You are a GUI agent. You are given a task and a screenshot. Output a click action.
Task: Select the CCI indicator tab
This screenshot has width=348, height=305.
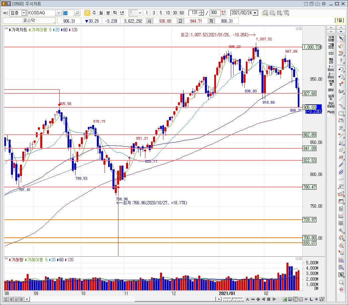331,53
